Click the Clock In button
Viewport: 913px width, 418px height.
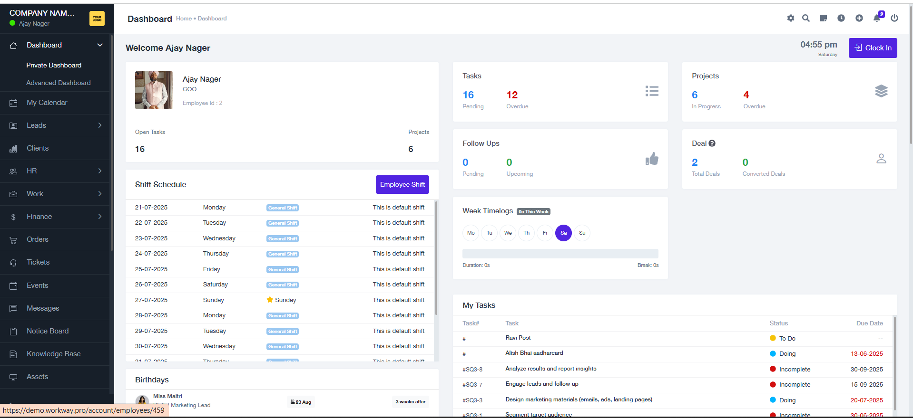873,48
